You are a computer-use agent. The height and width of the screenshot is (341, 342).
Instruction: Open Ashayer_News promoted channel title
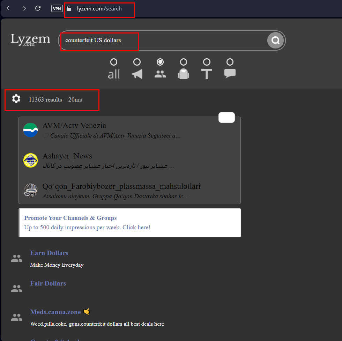(67, 156)
